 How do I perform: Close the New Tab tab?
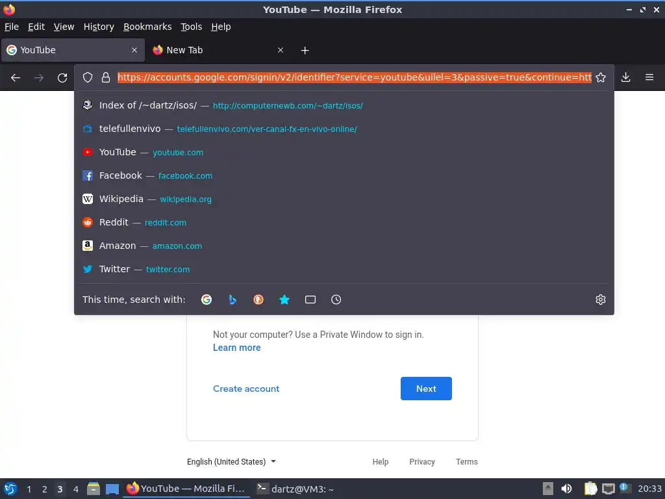click(x=281, y=50)
